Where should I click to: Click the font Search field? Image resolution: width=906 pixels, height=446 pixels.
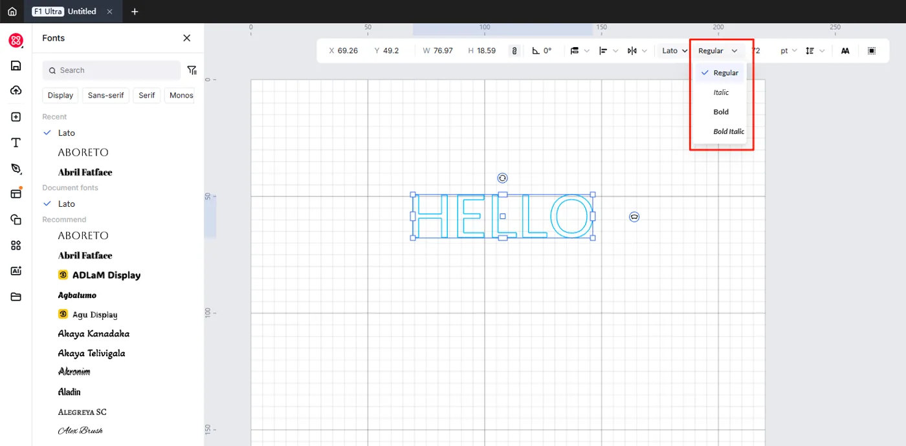(x=111, y=70)
